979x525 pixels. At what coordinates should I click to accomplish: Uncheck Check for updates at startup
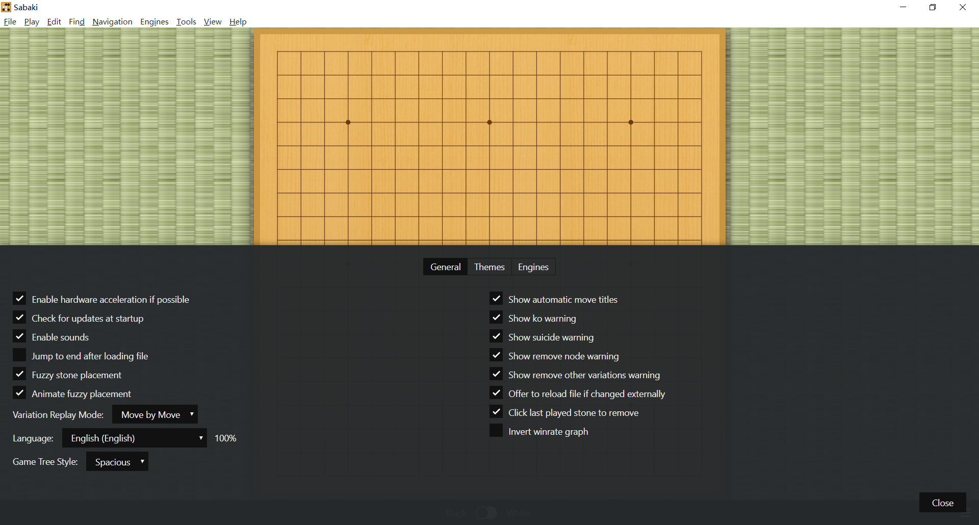pyautogui.click(x=19, y=317)
